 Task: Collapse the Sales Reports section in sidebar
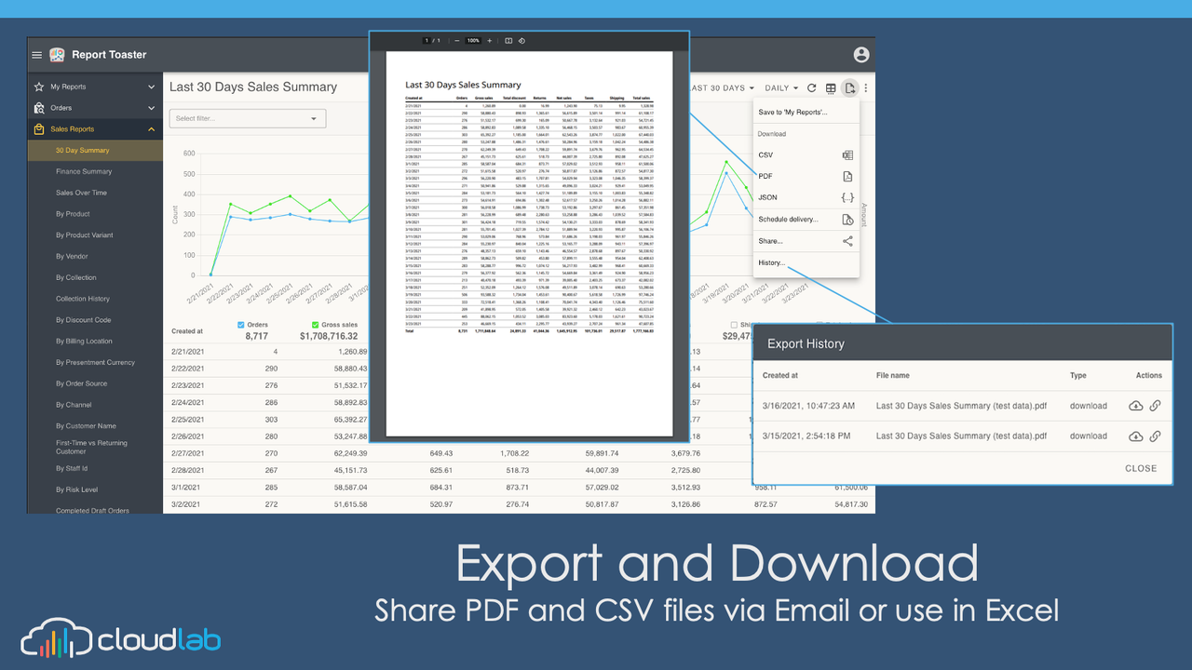pyautogui.click(x=150, y=128)
